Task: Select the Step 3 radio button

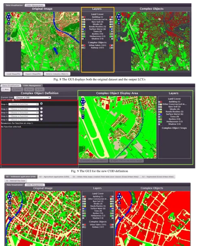Action: tap(41, 112)
